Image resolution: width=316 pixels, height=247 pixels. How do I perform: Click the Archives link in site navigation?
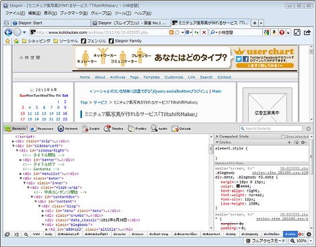tap(118, 77)
